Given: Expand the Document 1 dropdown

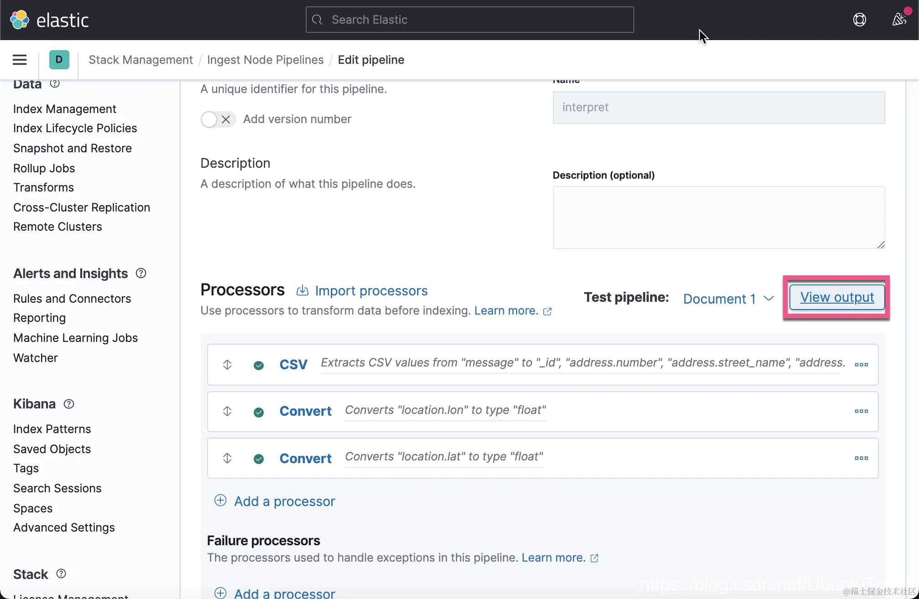Looking at the screenshot, I should (x=728, y=299).
